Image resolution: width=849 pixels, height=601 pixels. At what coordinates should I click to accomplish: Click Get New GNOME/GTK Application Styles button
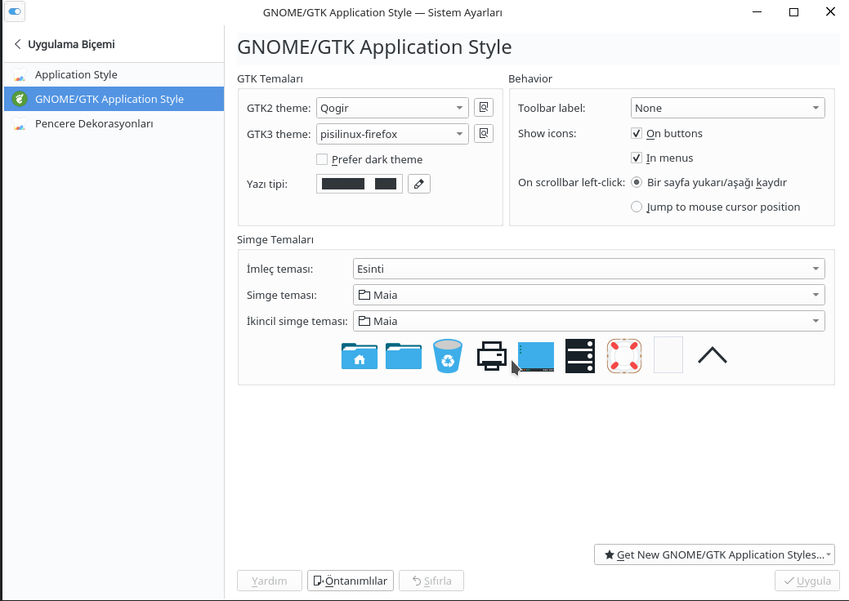click(x=713, y=554)
